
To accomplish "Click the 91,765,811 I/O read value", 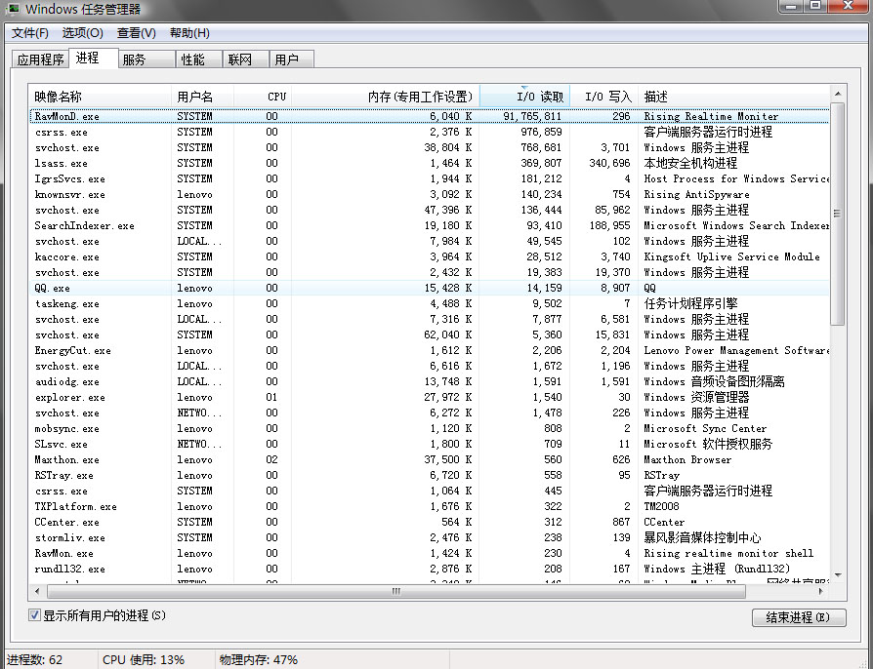I will [532, 116].
